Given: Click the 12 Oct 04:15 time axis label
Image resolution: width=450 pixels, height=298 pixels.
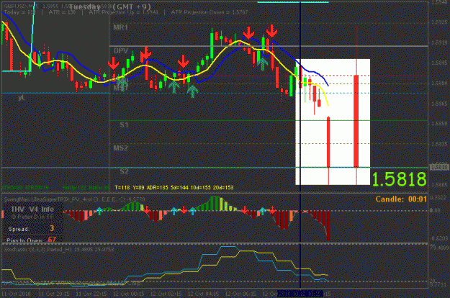Looking at the screenshot, I should 203,294.
